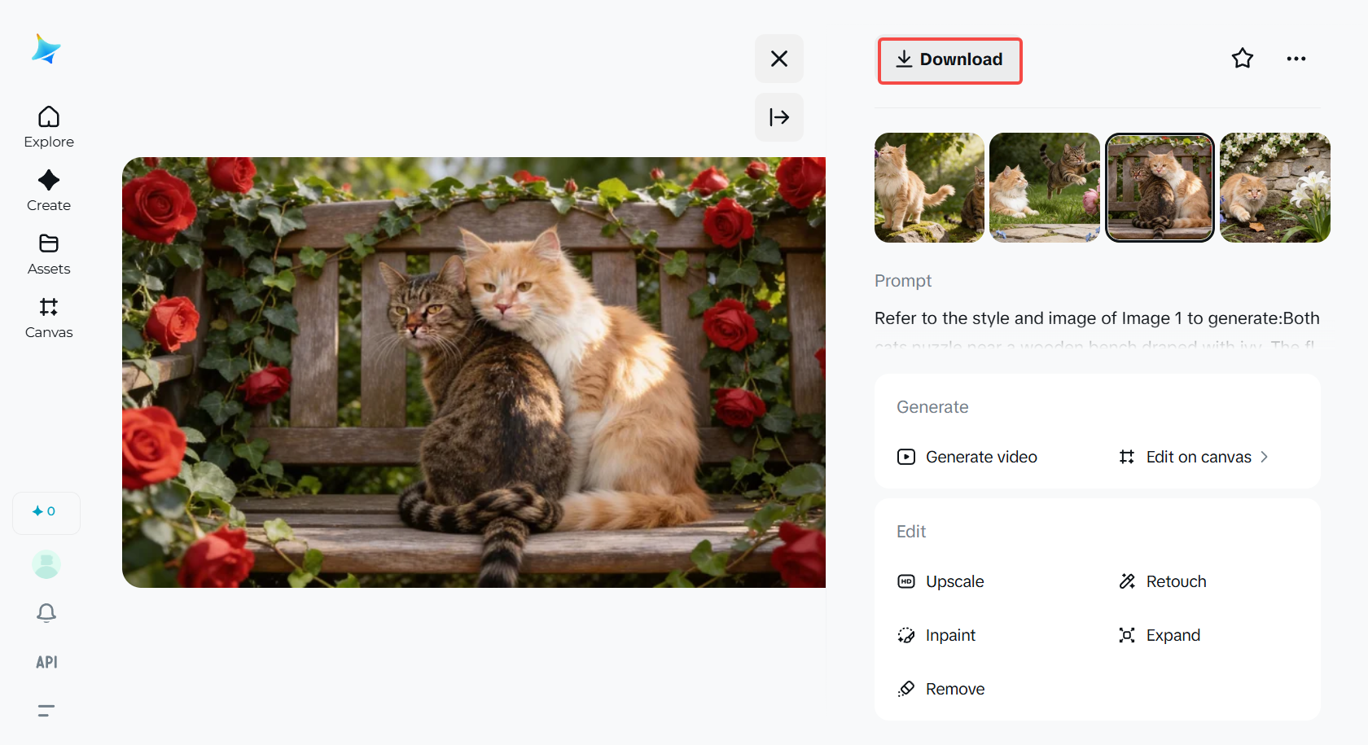The width and height of the screenshot is (1368, 745).
Task: Open the API page
Action: pos(46,662)
